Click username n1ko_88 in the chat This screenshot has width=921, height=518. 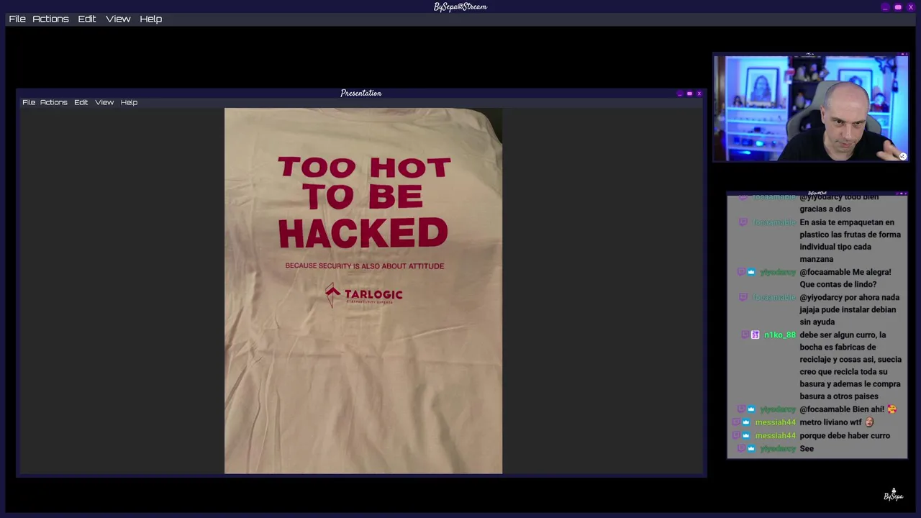[780, 335]
